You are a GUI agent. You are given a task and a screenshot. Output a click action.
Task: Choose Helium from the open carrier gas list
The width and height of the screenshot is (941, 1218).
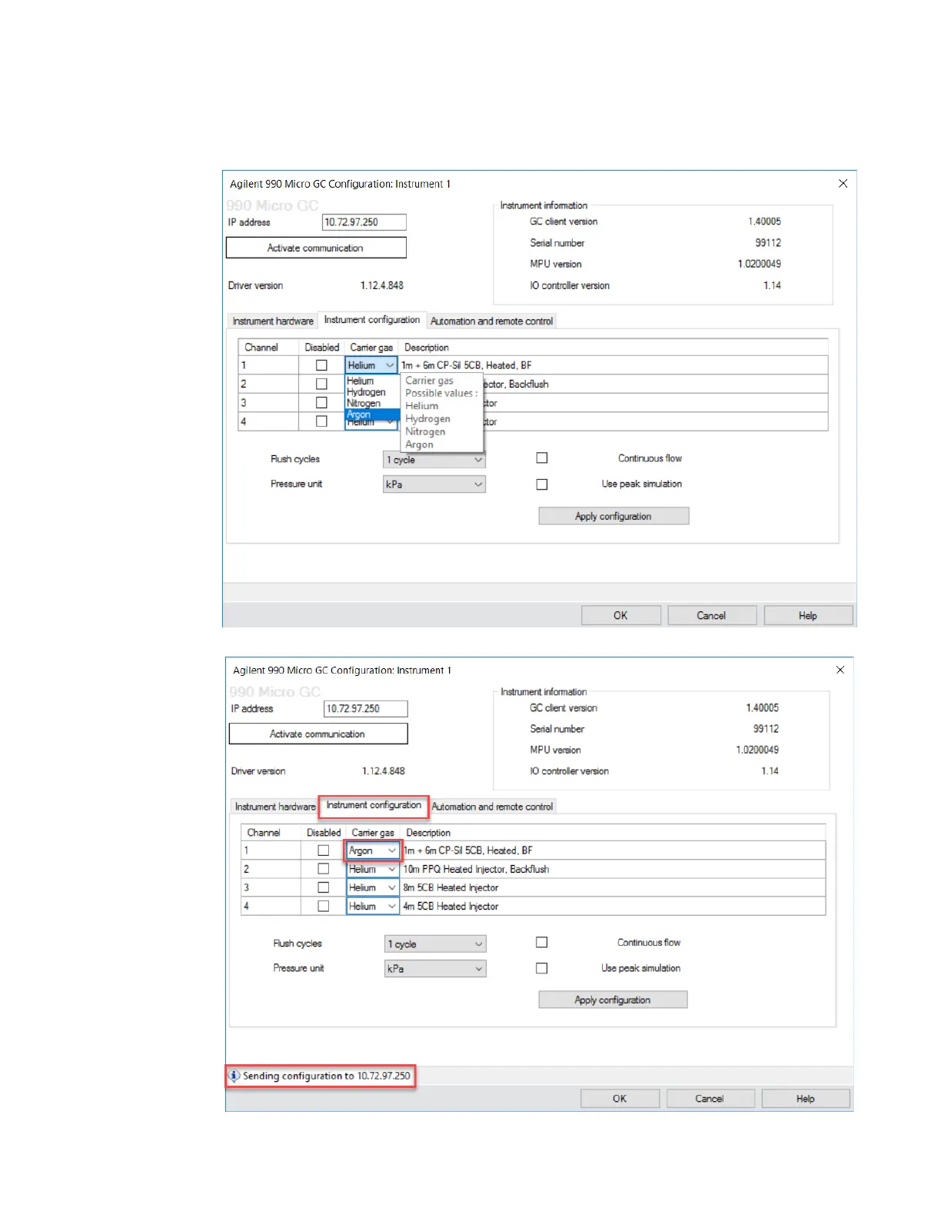(x=372, y=381)
